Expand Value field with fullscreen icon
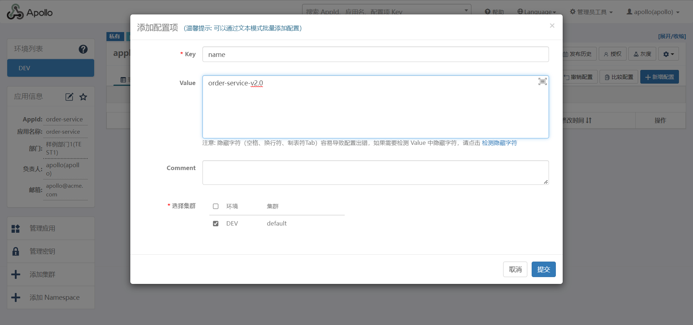 point(542,81)
